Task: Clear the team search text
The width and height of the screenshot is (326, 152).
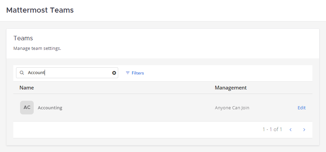Action: 114,73
